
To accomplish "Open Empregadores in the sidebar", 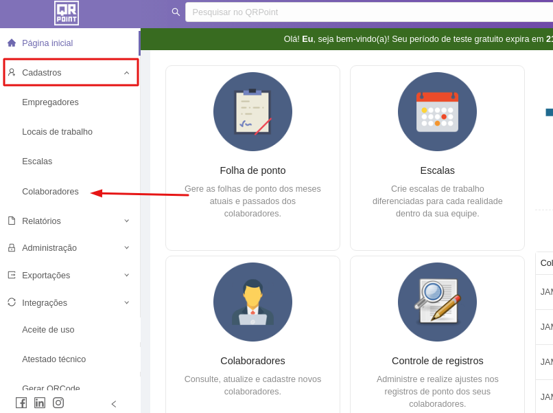I will (x=50, y=102).
